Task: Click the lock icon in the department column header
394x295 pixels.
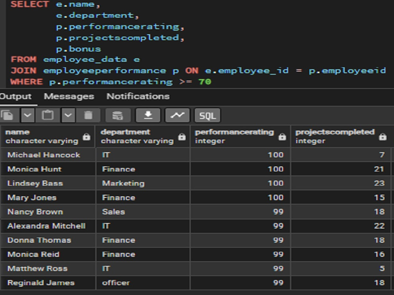Action: 182,137
